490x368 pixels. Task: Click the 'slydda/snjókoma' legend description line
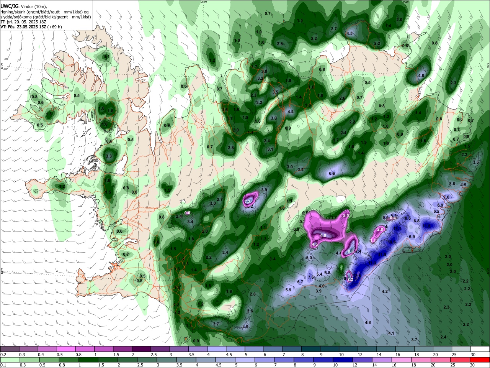tap(46, 17)
